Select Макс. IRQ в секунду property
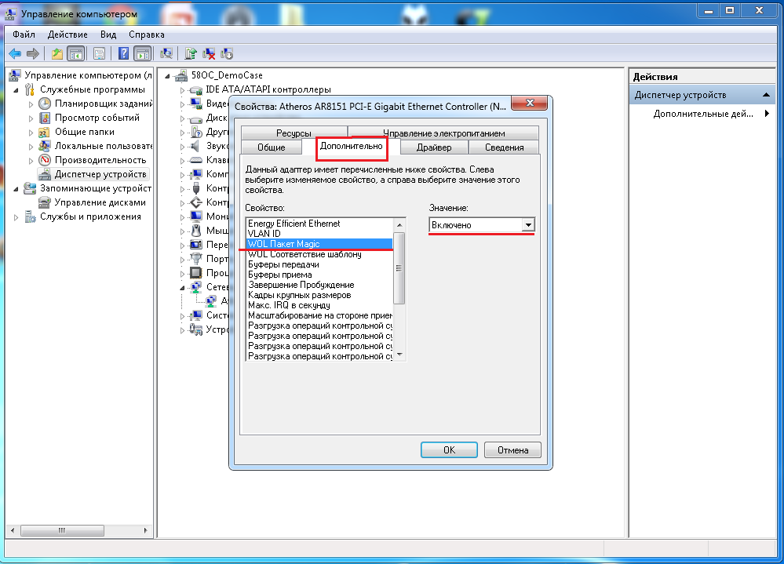Viewport: 784px width, 564px height. [319, 305]
